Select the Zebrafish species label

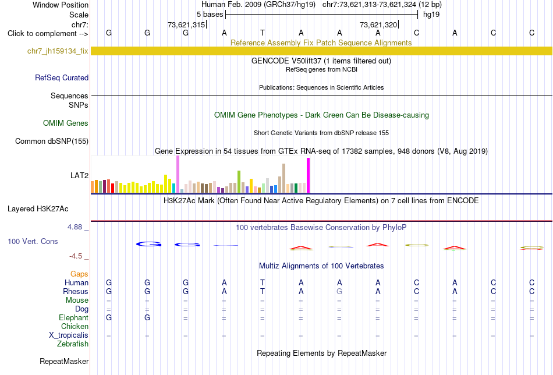[73, 344]
